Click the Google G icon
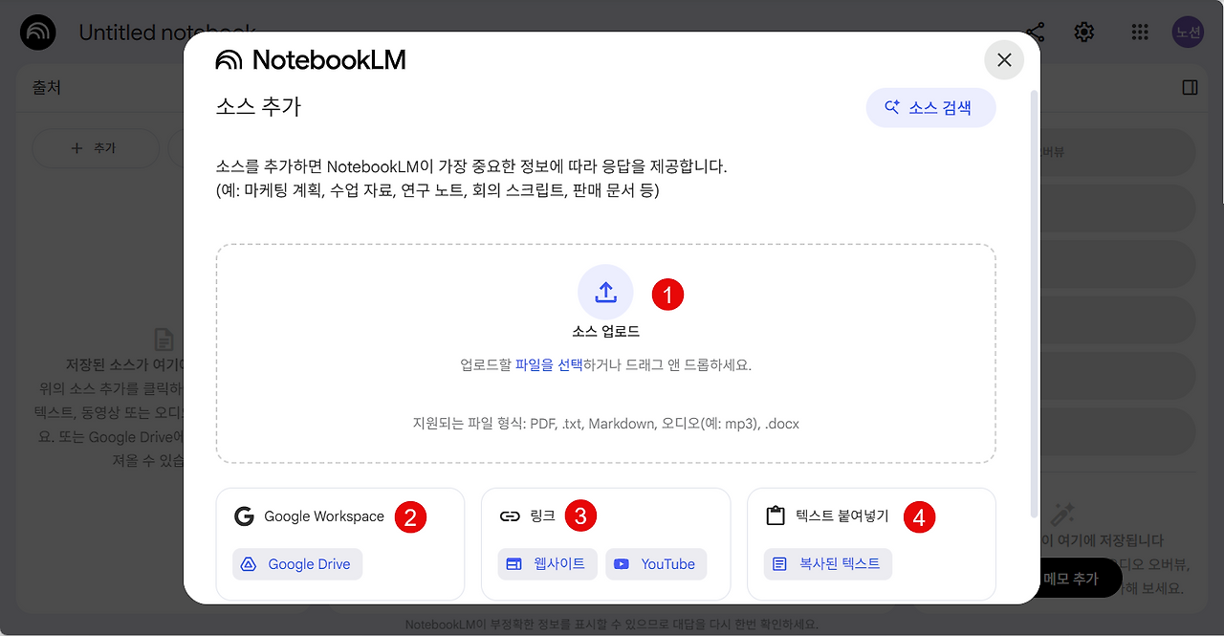 [244, 516]
